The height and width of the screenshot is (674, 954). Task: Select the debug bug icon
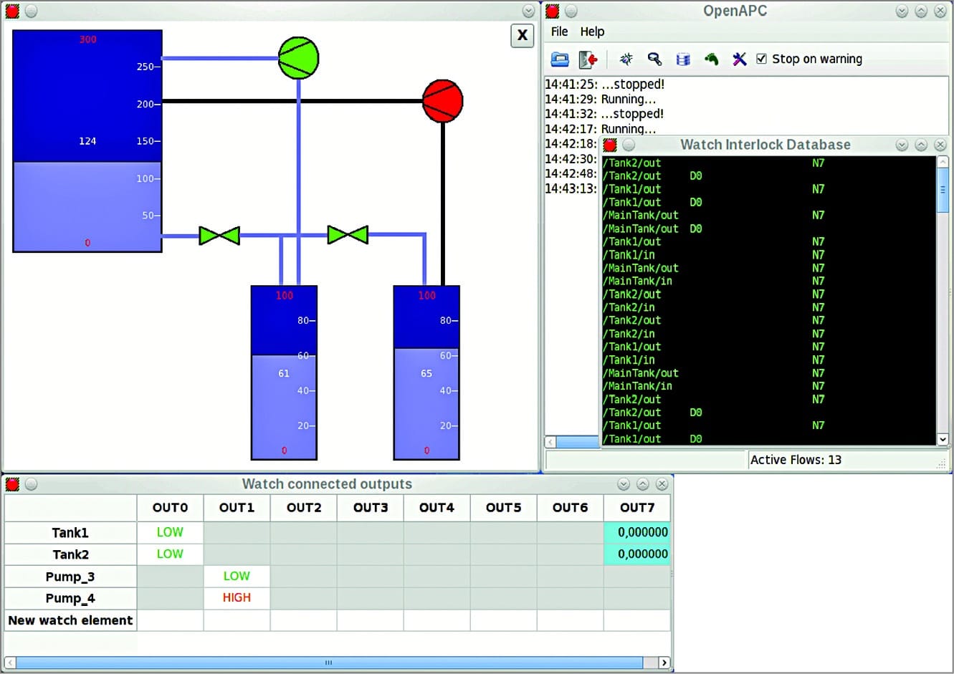626,59
